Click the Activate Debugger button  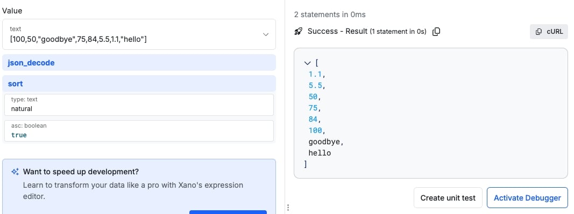pyautogui.click(x=527, y=198)
